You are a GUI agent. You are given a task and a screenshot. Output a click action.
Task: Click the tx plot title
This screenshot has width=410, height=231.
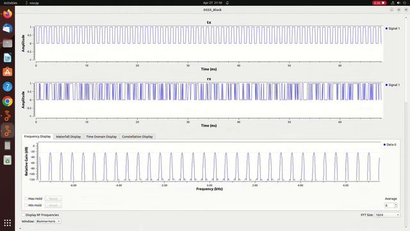pos(209,22)
